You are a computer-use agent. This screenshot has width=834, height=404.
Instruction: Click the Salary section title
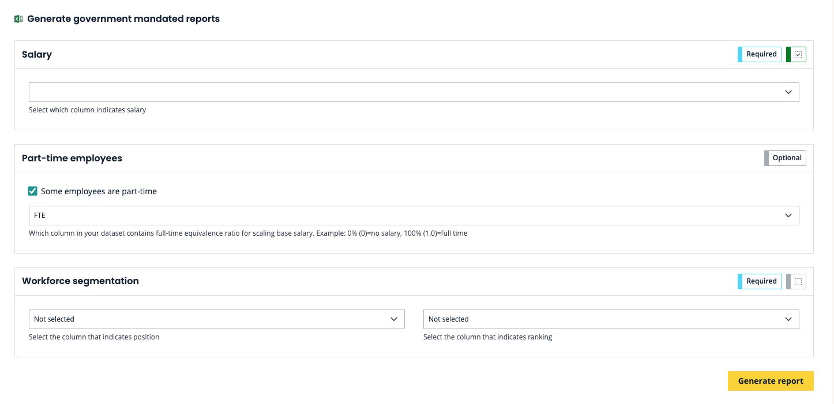[x=37, y=55]
